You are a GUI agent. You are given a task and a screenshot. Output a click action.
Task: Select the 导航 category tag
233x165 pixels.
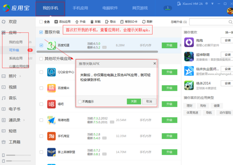[x=209, y=113]
